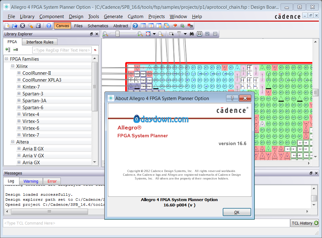Open the Tools menu
Image resolution: width=322 pixels, height=238 pixels.
coord(93,17)
